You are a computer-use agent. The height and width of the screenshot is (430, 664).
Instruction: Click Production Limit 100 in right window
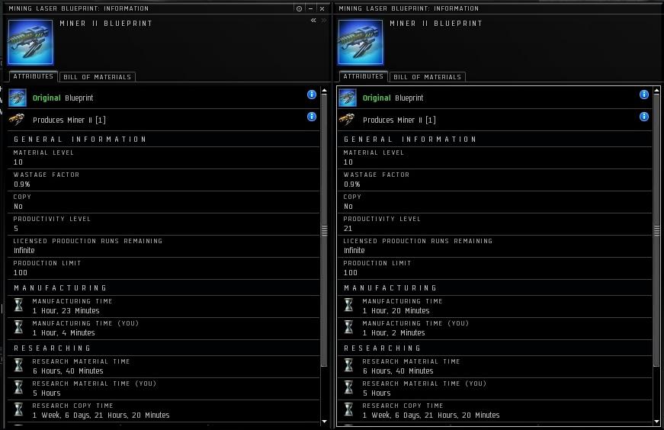[351, 272]
